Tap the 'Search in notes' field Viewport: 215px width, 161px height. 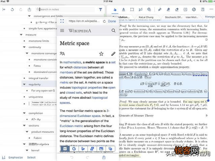(65, 9)
